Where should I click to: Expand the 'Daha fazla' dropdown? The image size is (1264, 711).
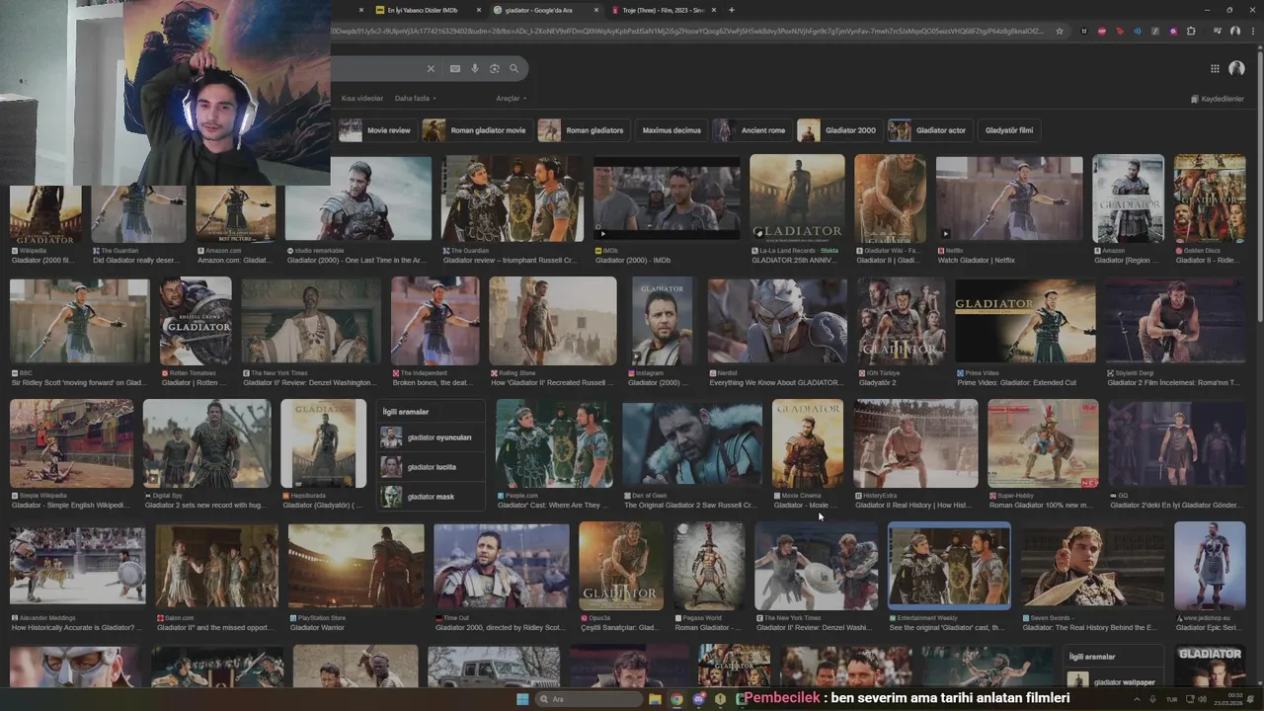(x=415, y=99)
